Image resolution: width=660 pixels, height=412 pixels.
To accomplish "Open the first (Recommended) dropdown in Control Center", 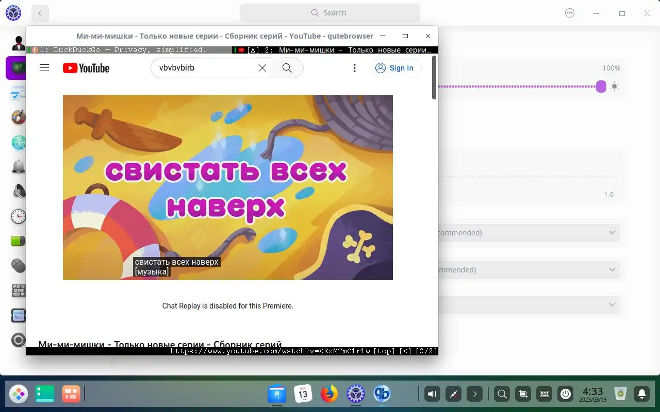I will pos(529,233).
